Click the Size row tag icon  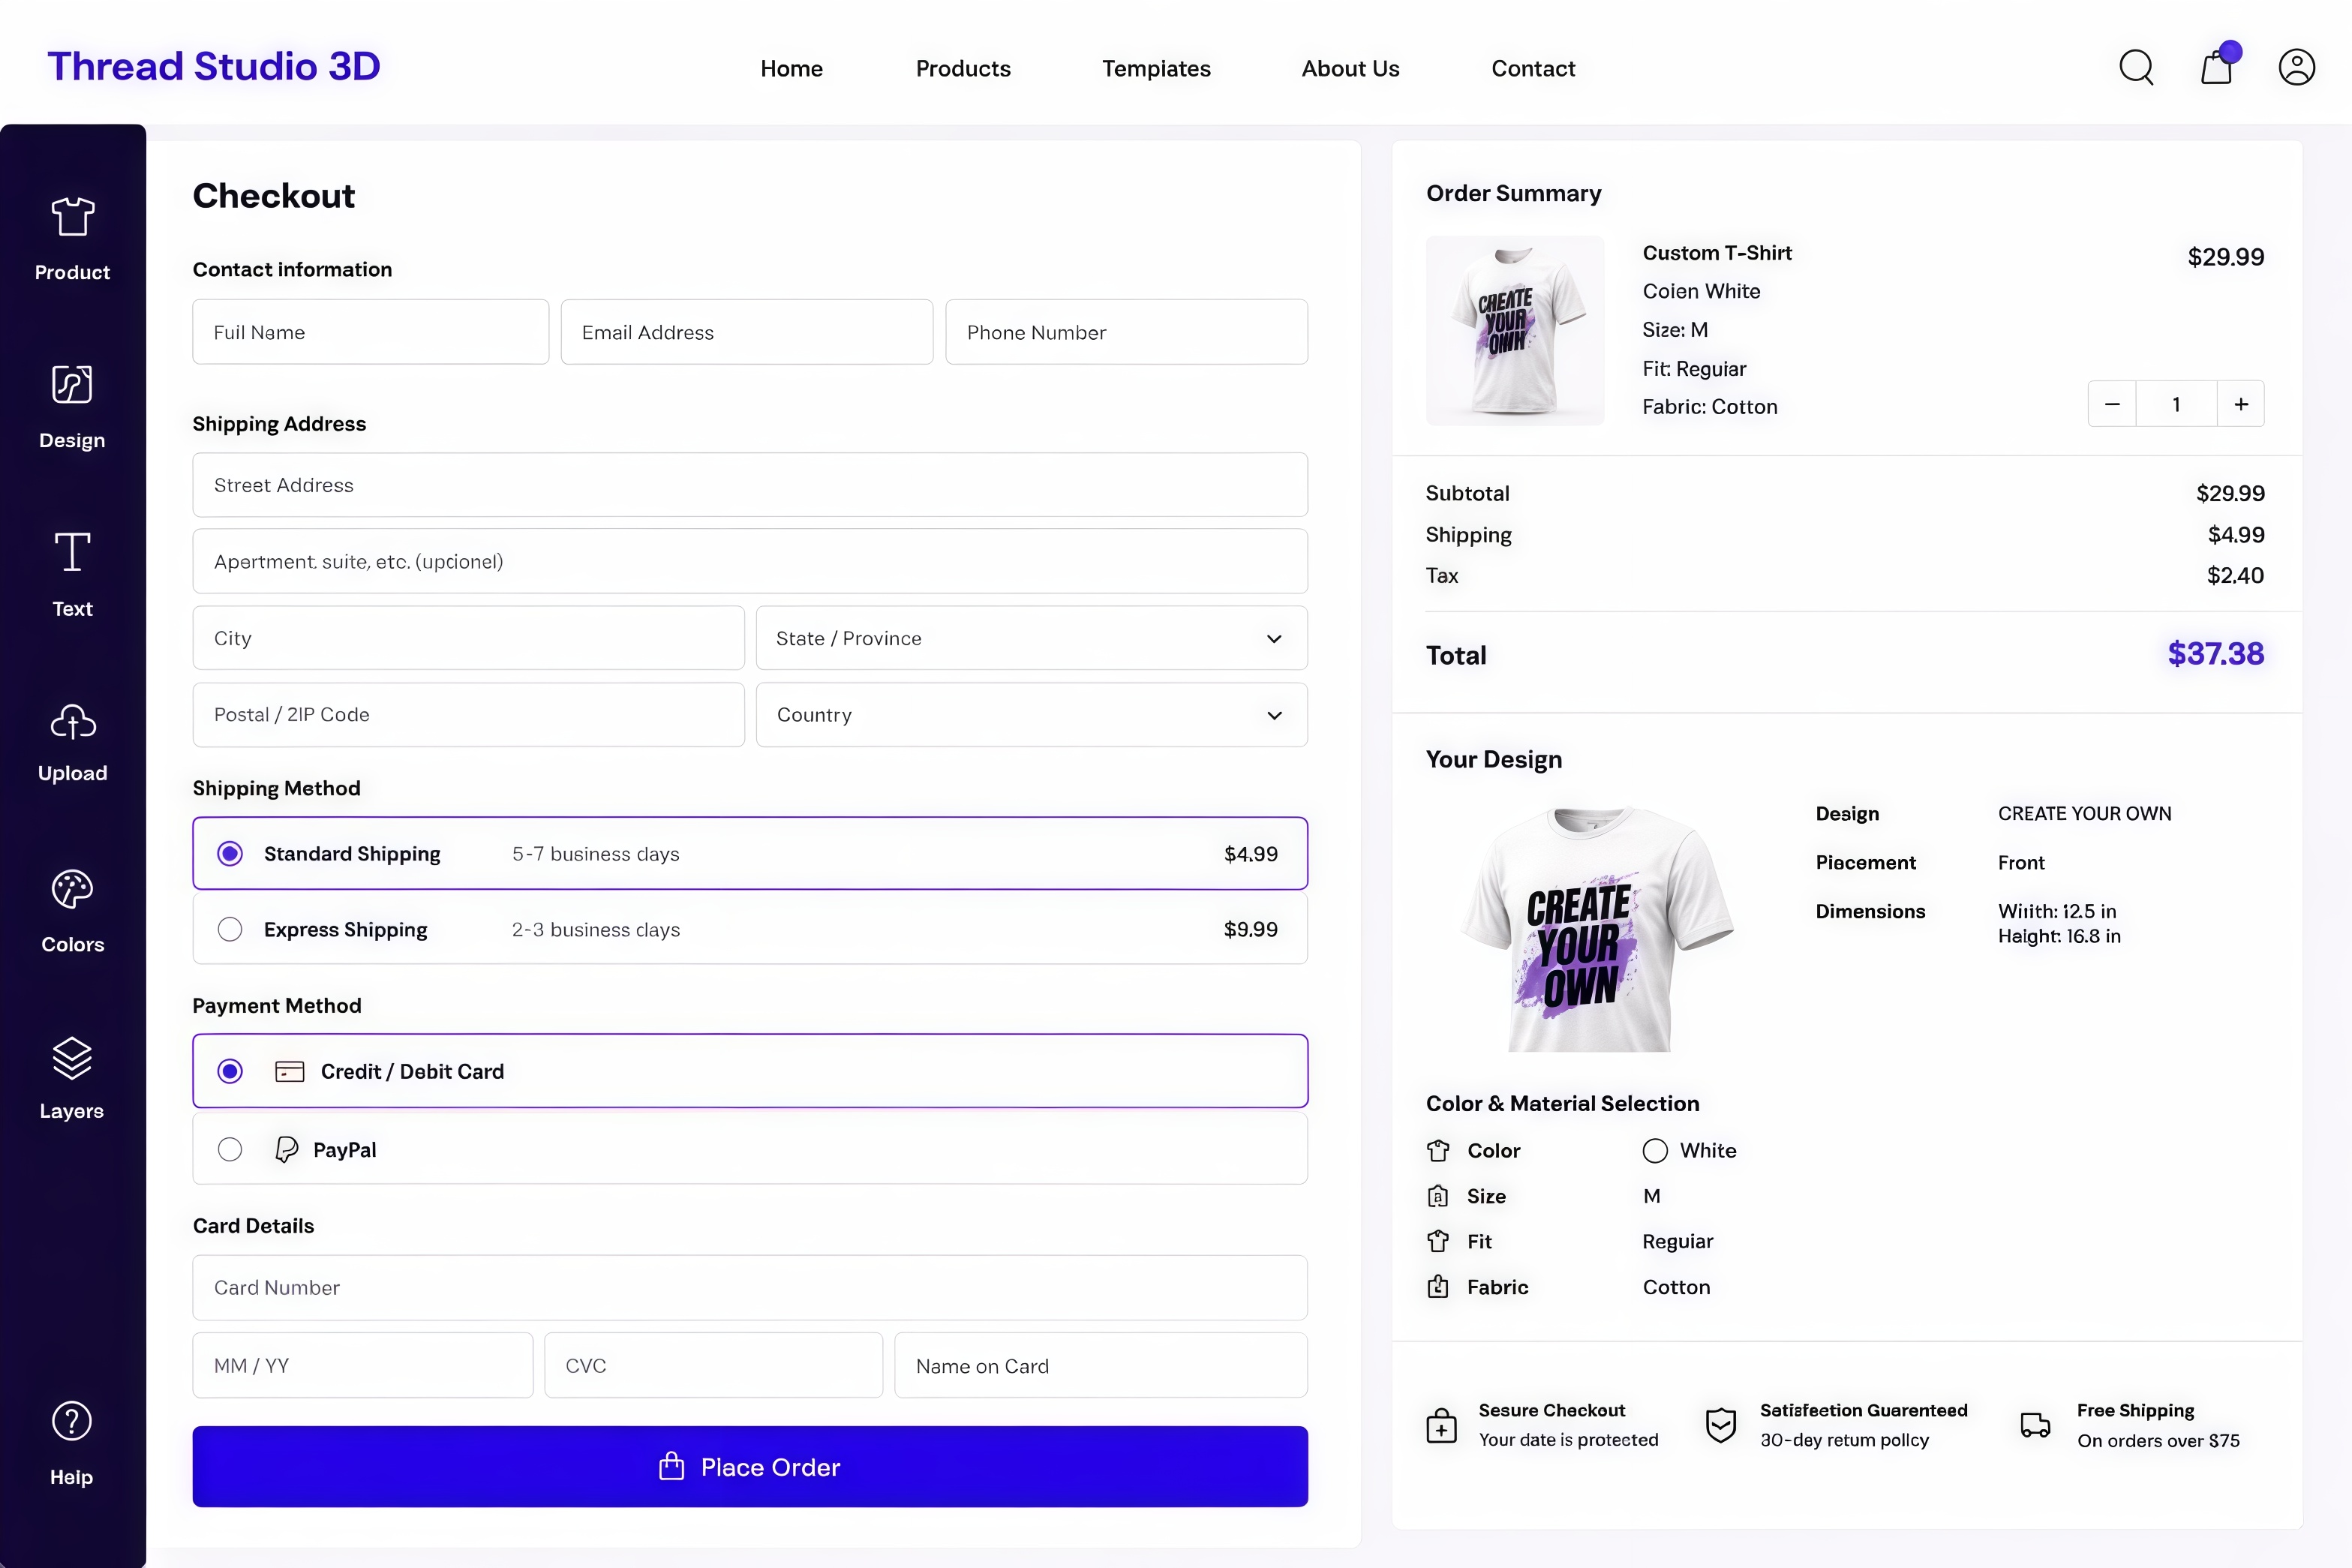[1438, 1196]
